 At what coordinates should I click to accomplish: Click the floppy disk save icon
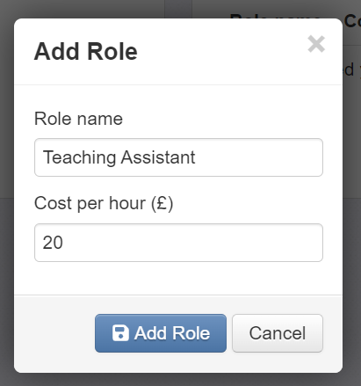pyautogui.click(x=120, y=333)
